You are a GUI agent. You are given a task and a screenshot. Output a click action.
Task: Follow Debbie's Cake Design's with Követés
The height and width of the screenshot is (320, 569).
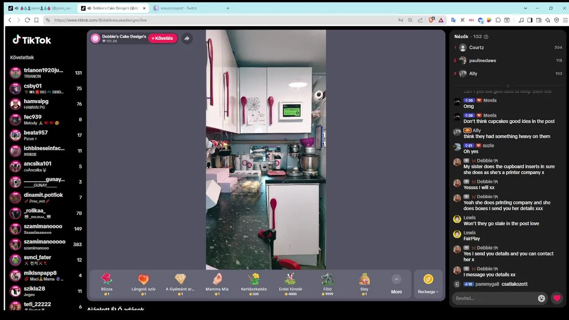[x=162, y=38]
